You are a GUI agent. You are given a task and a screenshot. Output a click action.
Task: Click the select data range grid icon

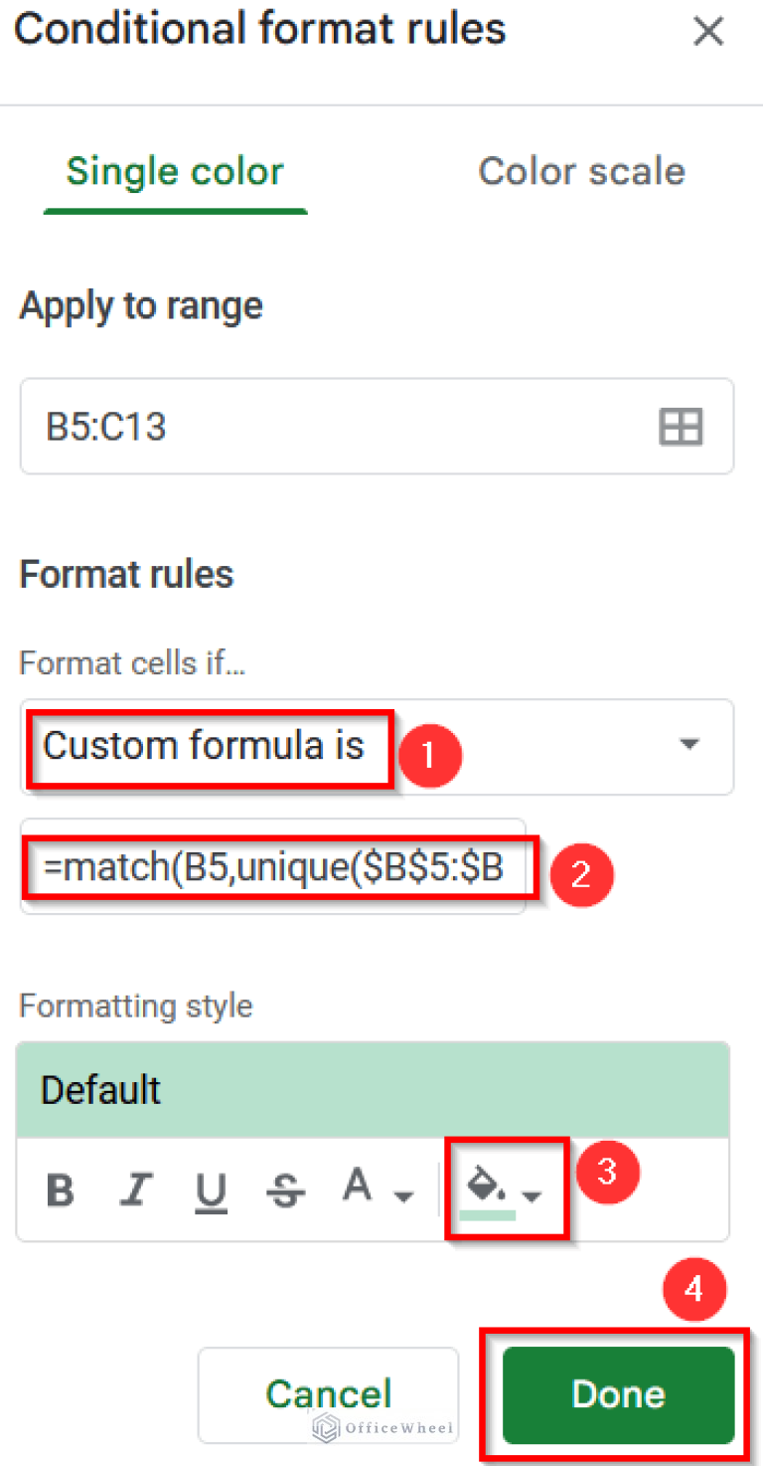coord(681,427)
